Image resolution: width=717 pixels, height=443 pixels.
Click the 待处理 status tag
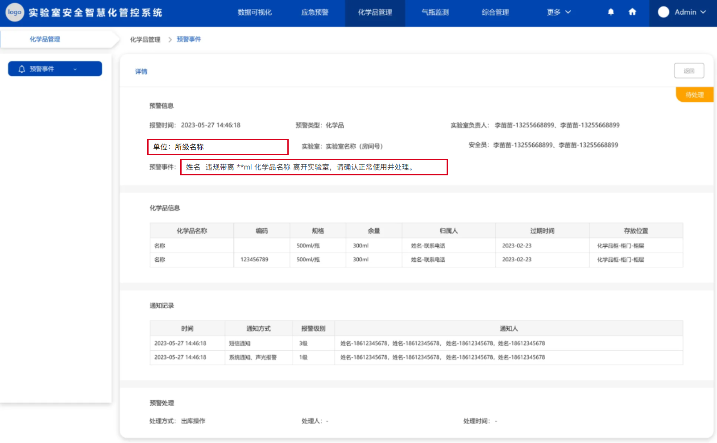point(694,95)
